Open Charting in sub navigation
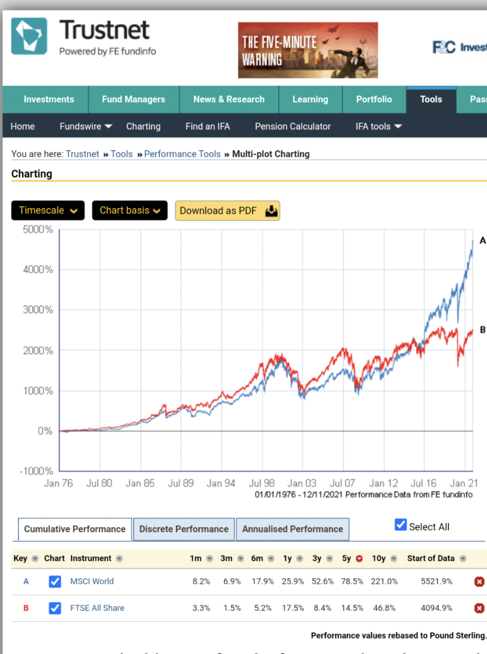487x654 pixels. [143, 126]
